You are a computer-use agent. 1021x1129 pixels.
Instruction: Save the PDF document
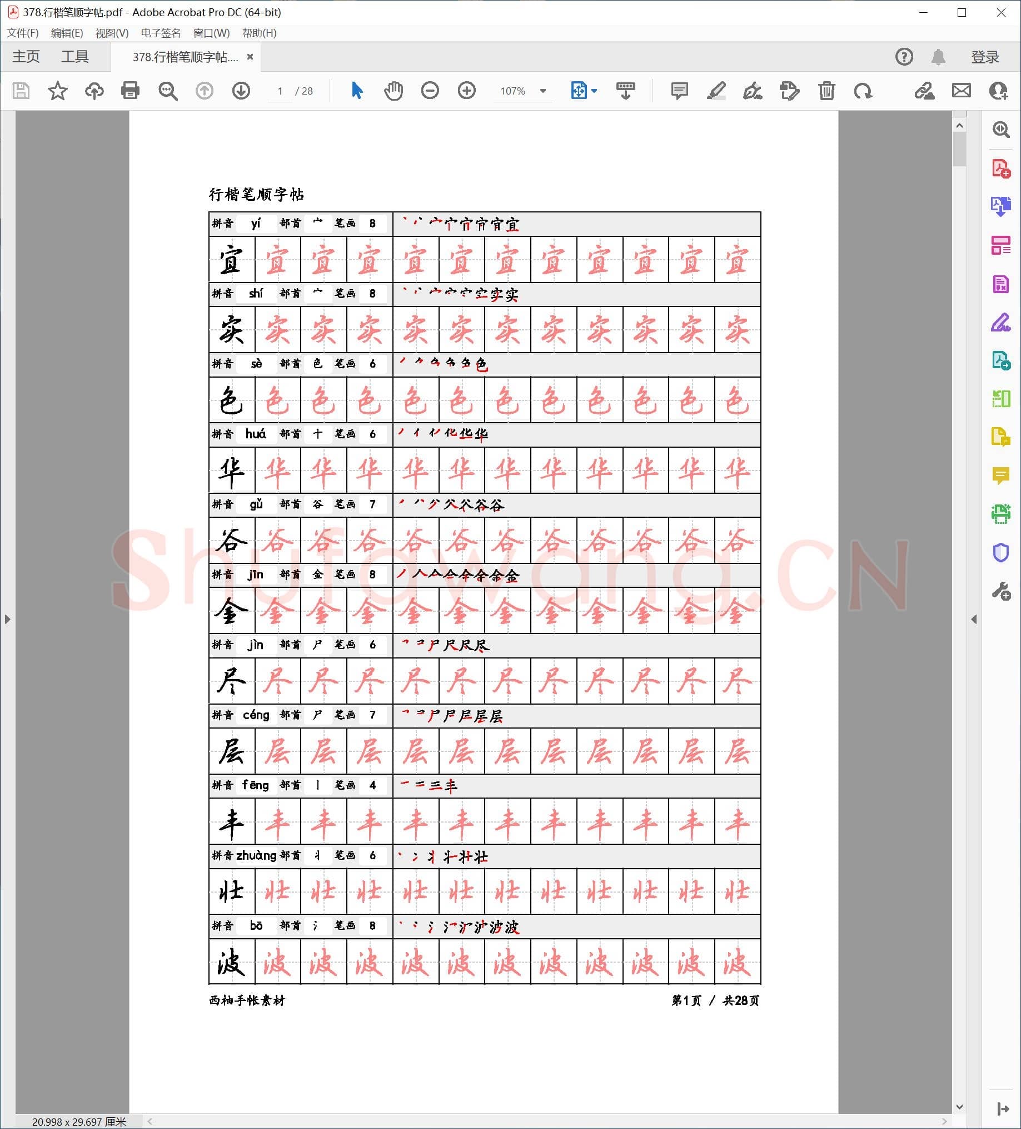coord(21,91)
